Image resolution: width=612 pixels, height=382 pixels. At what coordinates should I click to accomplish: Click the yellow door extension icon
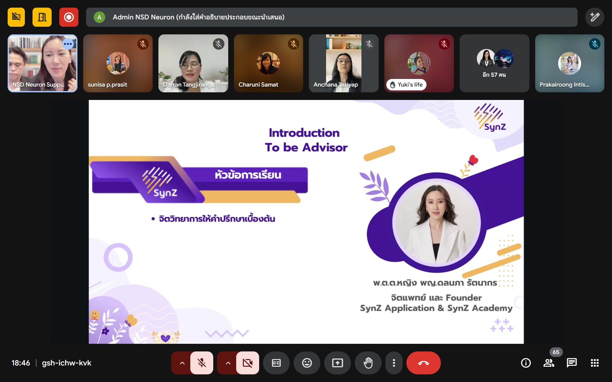pyautogui.click(x=42, y=17)
